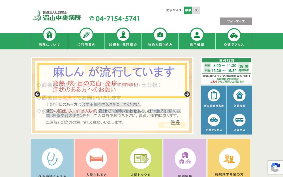Open the 特色と取り組み first-aid kit icon
Screen dimensions: 283x177
(x=160, y=35)
